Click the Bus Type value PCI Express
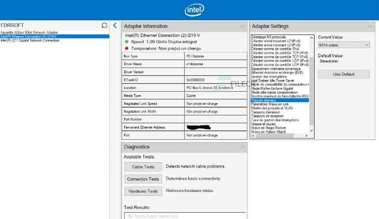The image size is (379, 219). (195, 56)
